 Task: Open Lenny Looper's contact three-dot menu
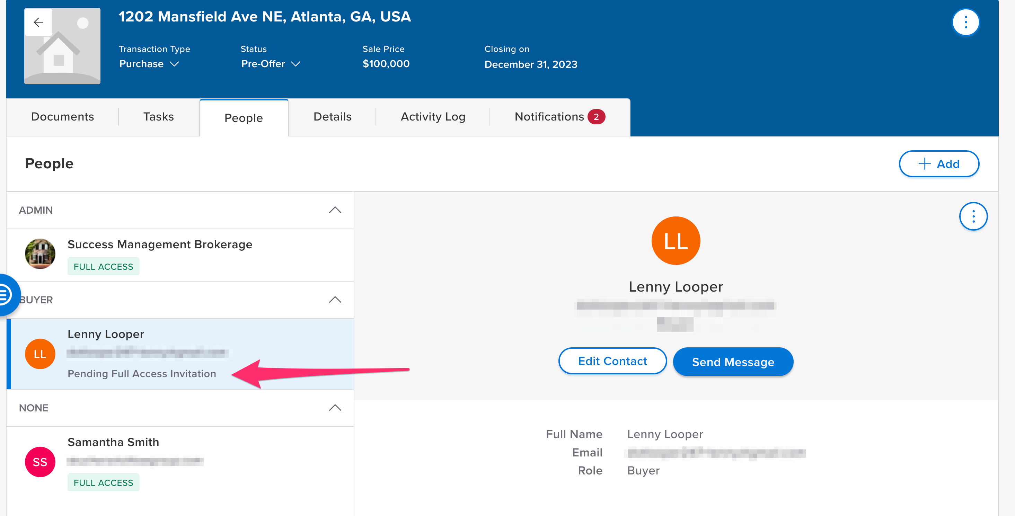[x=973, y=216]
